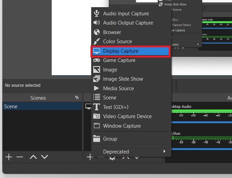Viewport: 232px width, 178px height.
Task: Add a Browser source
Action: [x=131, y=32]
